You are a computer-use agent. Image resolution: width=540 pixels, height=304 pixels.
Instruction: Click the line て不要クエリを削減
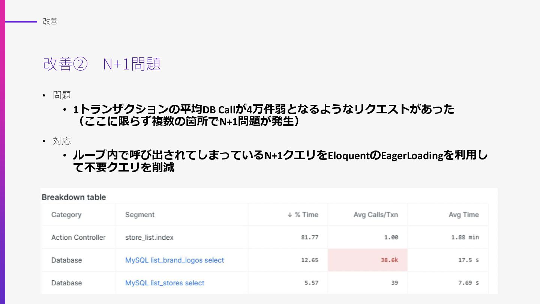124,167
